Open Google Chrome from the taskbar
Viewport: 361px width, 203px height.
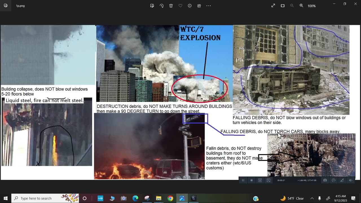tap(170, 198)
